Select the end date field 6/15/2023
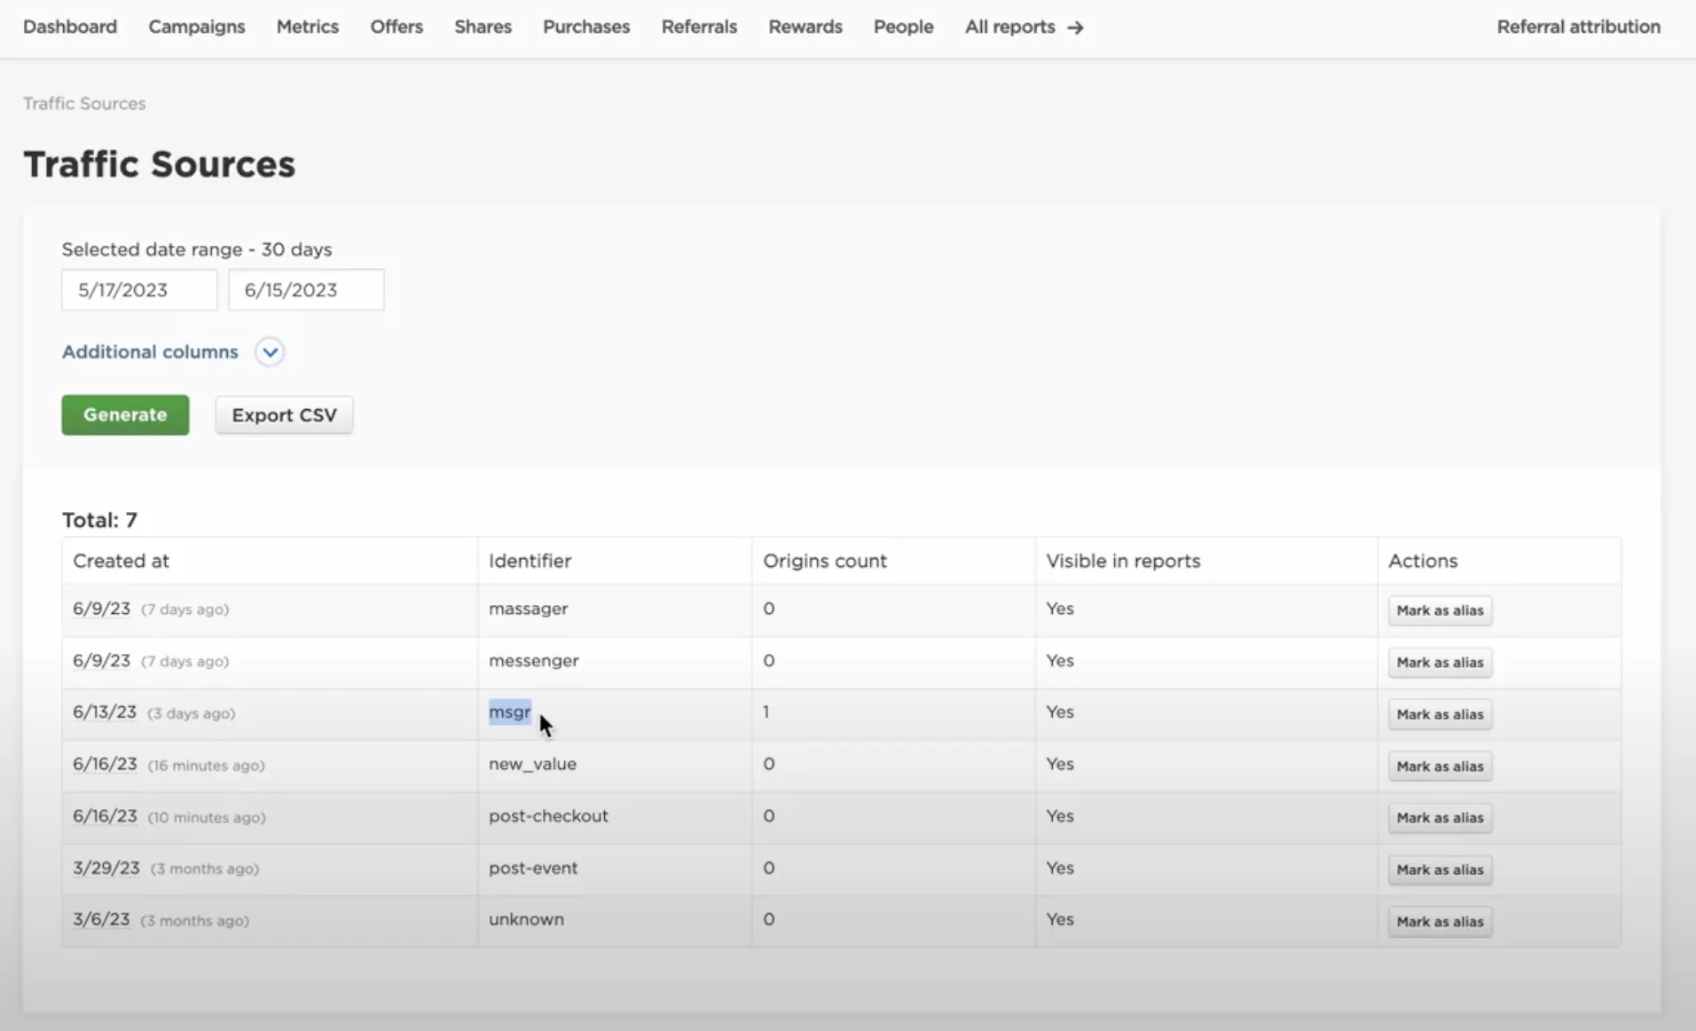 coord(306,290)
